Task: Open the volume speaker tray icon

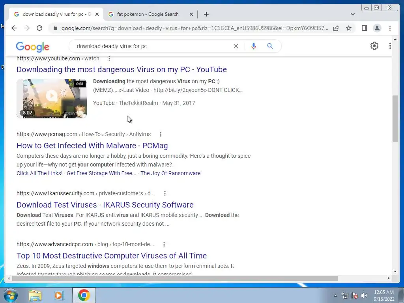Action: tap(364, 296)
